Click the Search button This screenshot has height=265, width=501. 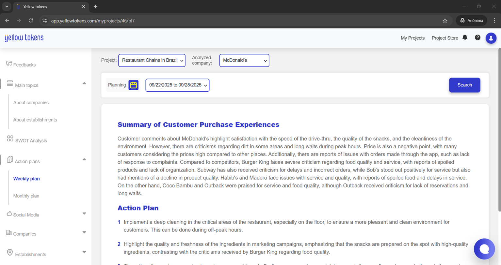464,85
